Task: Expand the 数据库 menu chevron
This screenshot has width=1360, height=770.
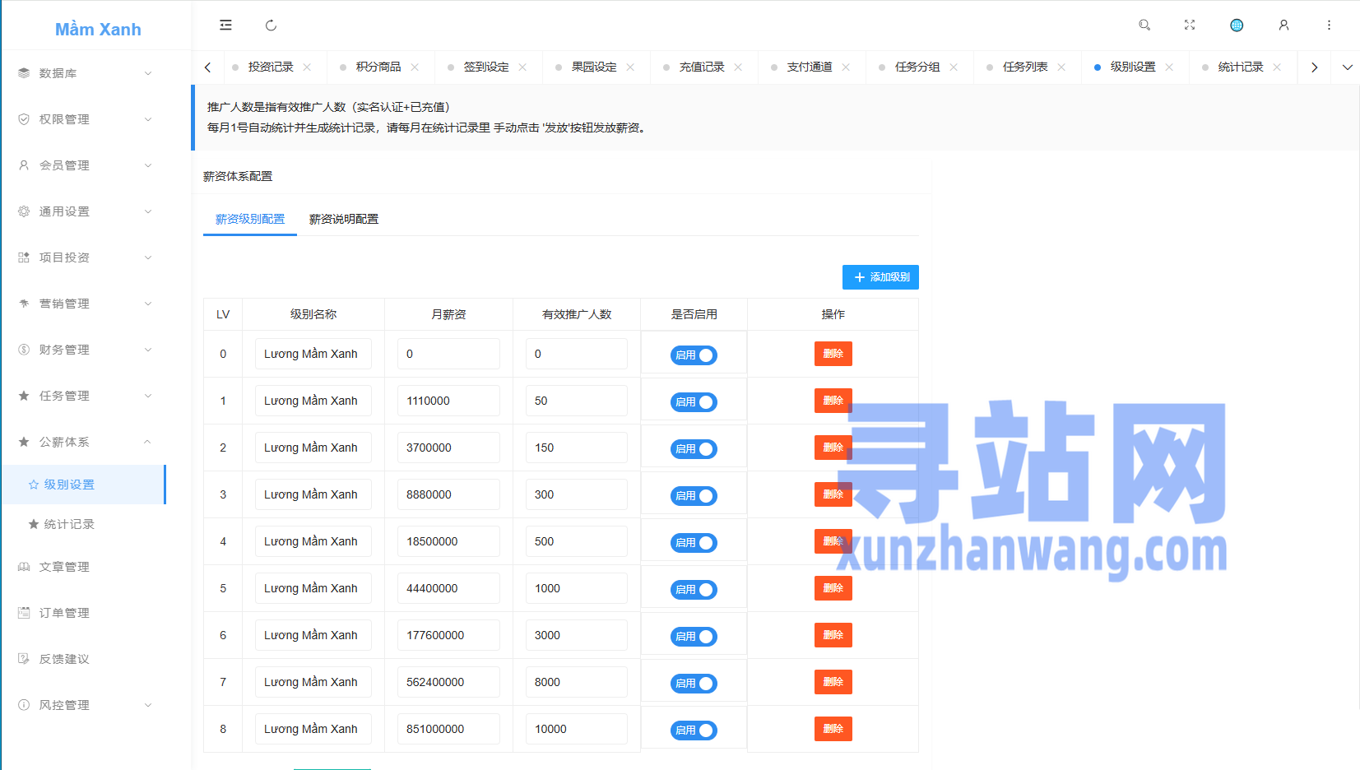Action: pos(148,73)
